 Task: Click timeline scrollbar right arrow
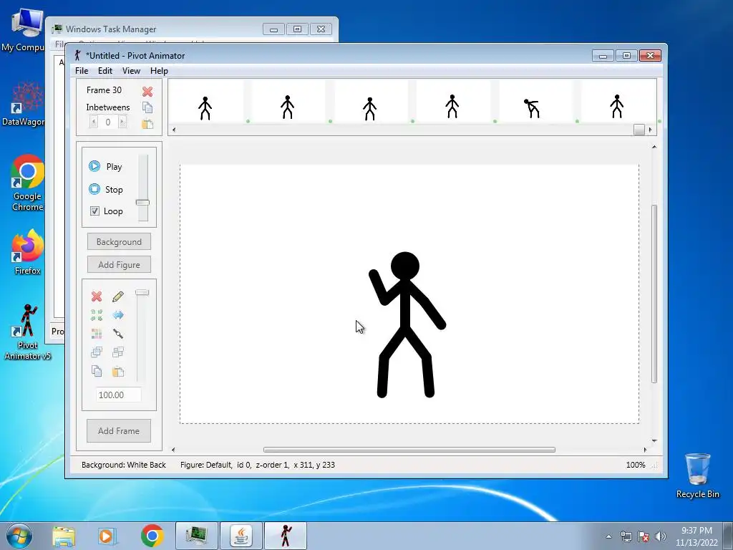(650, 130)
